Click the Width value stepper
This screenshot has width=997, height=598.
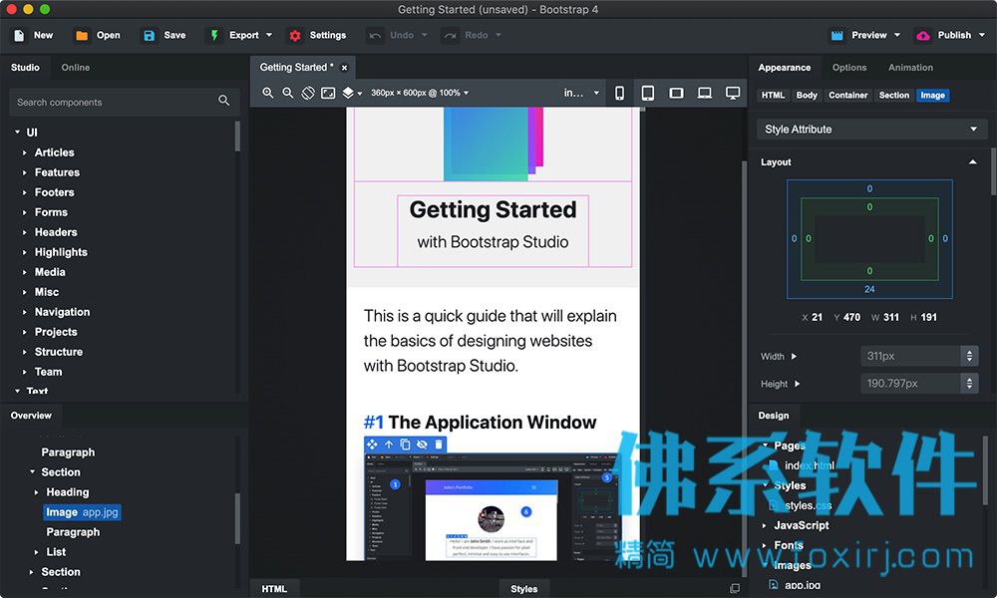coord(969,356)
